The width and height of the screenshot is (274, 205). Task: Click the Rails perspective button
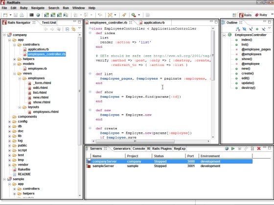[x=246, y=15]
